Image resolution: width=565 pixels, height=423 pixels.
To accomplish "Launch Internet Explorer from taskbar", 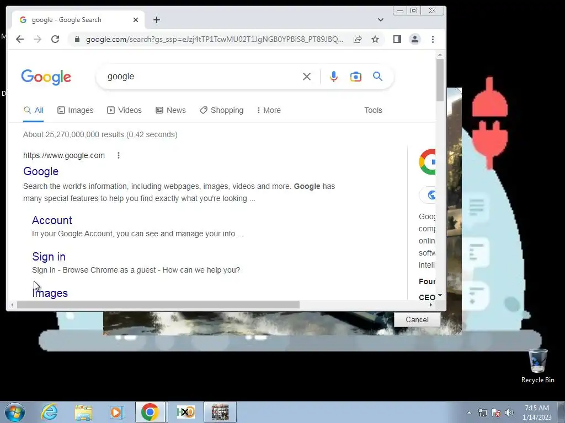I will point(49,412).
